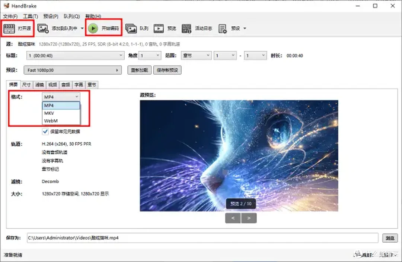Open the Queue (队列) menu
This screenshot has width=402, height=262.
coord(72,16)
